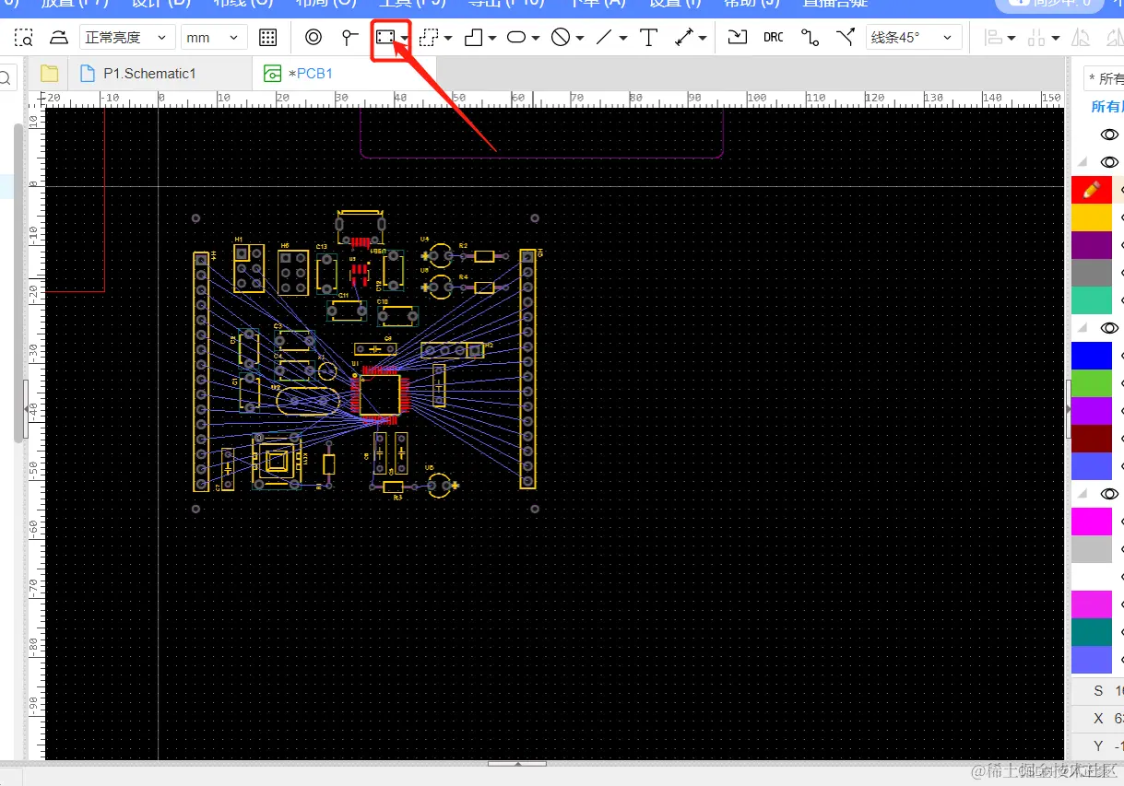Image resolution: width=1124 pixels, height=786 pixels.
Task: Select the U1 chip footprint on canvas
Action: pos(378,394)
